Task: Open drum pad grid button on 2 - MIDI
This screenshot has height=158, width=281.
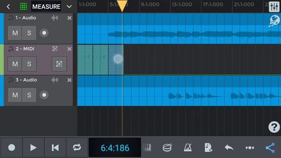Action: point(59,64)
